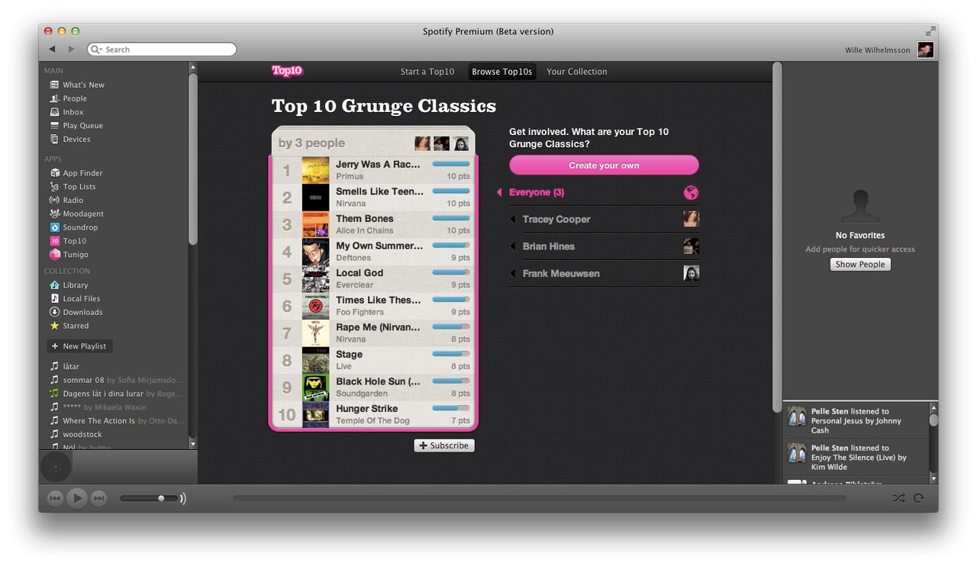Screen dimensions: 977x566
Task: Toggle the globe icon next to Everyone
Action: coord(691,192)
